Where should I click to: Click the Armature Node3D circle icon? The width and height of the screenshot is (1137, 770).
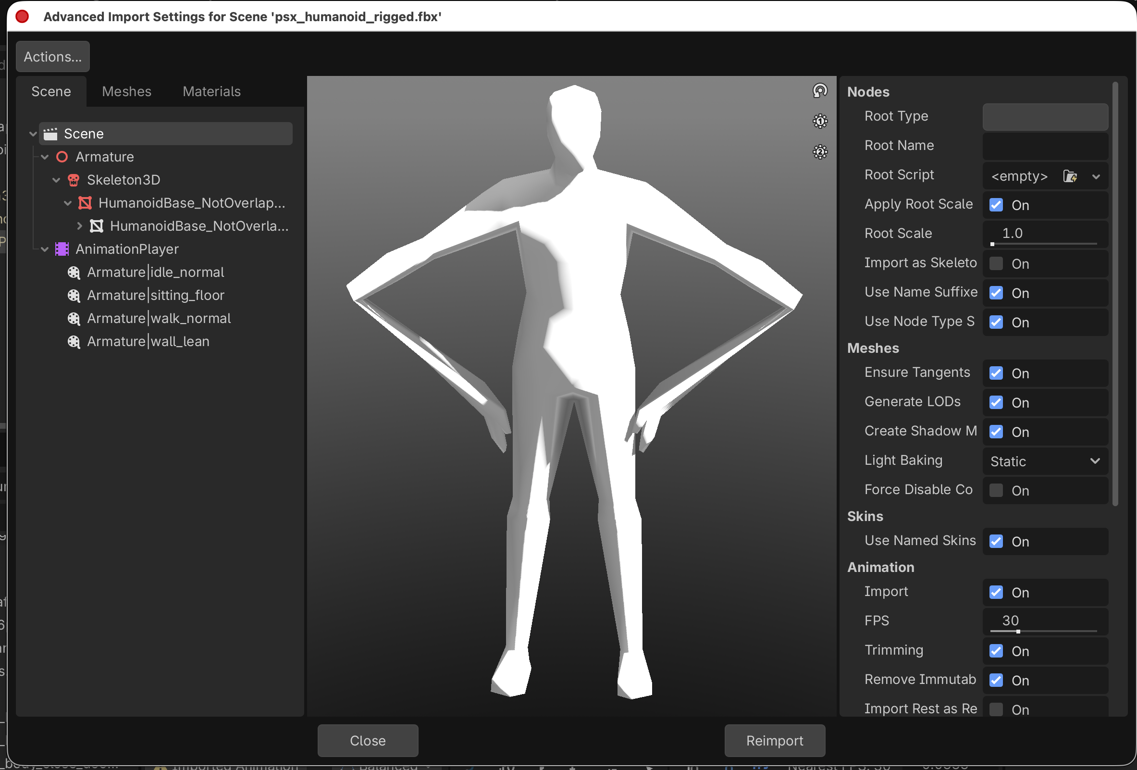[62, 157]
